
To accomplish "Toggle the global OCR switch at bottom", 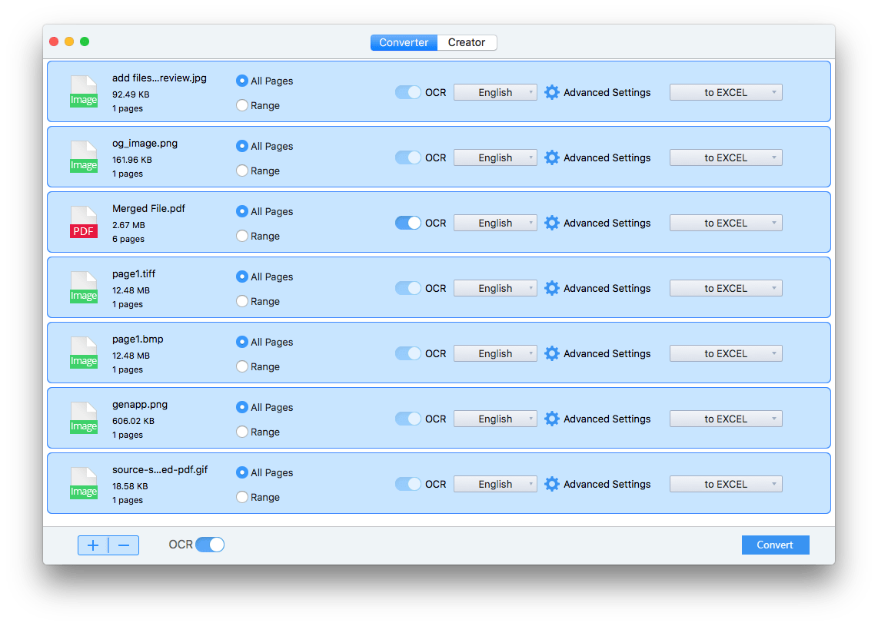I will click(210, 545).
